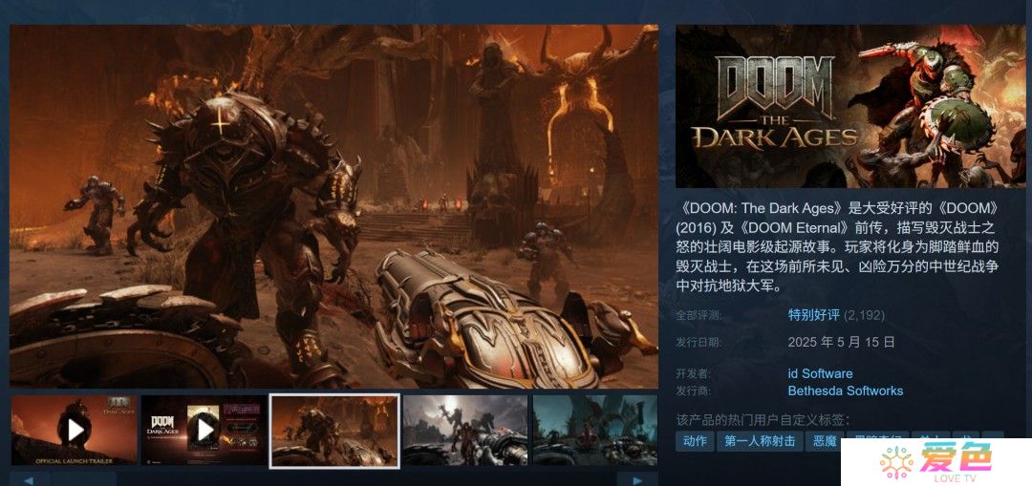Click the left arrow of thumbnail strip
The height and width of the screenshot is (486, 1032).
pos(30,479)
